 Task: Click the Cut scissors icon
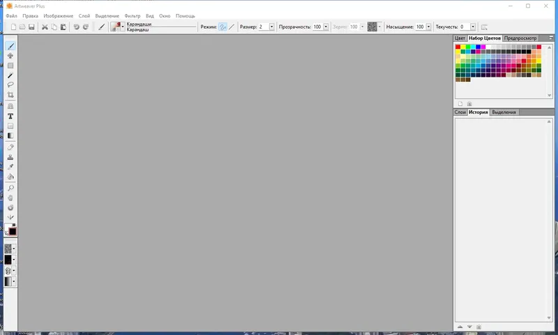45,27
